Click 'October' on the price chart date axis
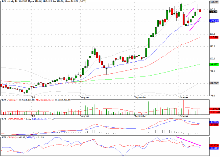Image resolution: width=220 pixels, height=157 pixels. coord(184,97)
